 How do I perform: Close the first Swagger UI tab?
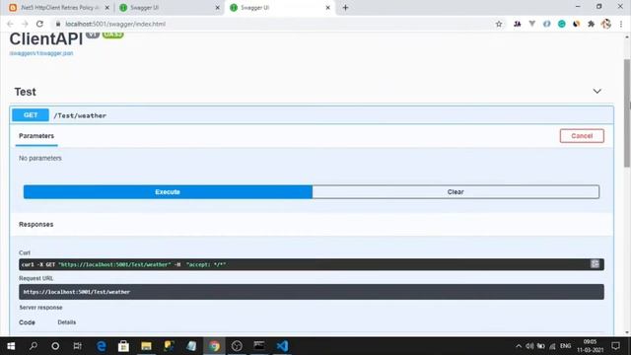(x=217, y=8)
